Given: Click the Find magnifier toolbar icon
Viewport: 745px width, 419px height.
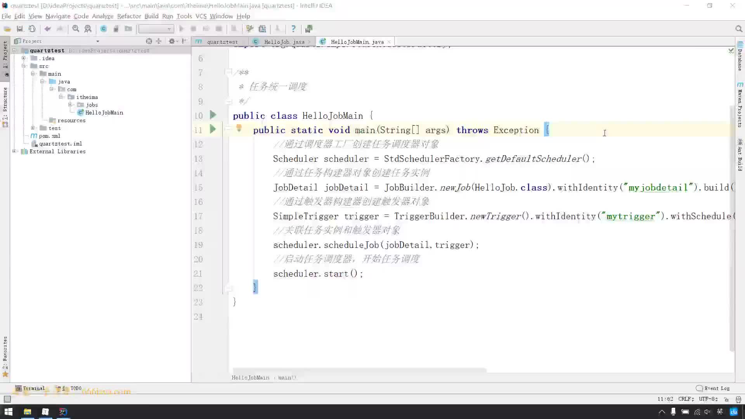Looking at the screenshot, I should click(x=76, y=29).
